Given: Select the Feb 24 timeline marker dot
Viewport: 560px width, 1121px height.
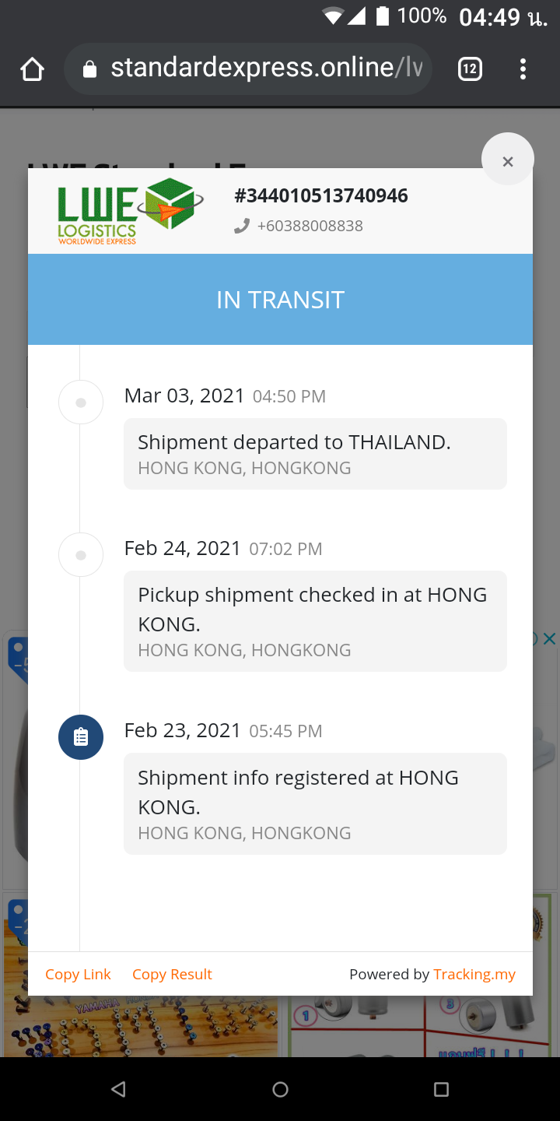Looking at the screenshot, I should click(x=81, y=555).
